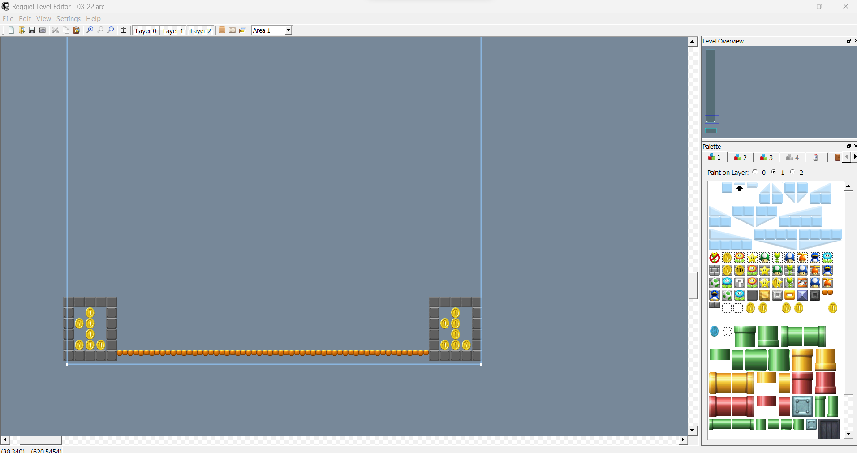Pick the blue coin tile
Viewport: 857px width, 453px height.
pos(715,331)
